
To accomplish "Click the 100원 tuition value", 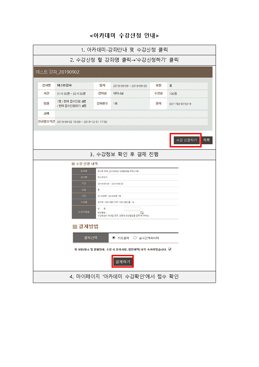I will click(173, 93).
